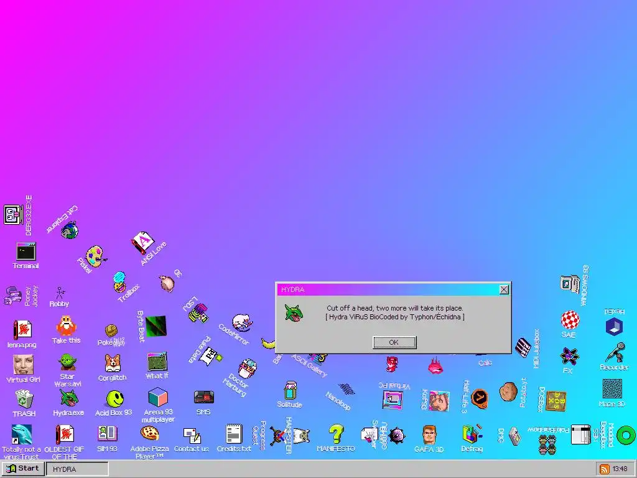Close the HYDRA dialog with the X button
The image size is (637, 478).
(x=504, y=289)
